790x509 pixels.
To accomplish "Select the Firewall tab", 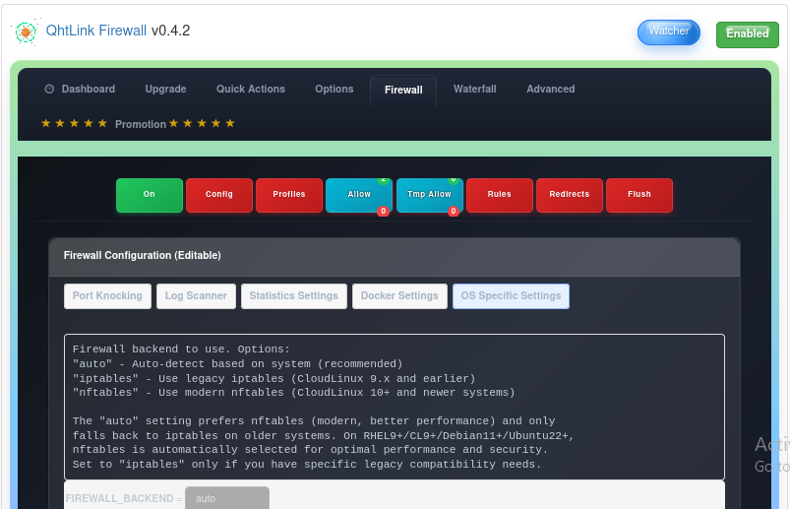I will 403,91.
